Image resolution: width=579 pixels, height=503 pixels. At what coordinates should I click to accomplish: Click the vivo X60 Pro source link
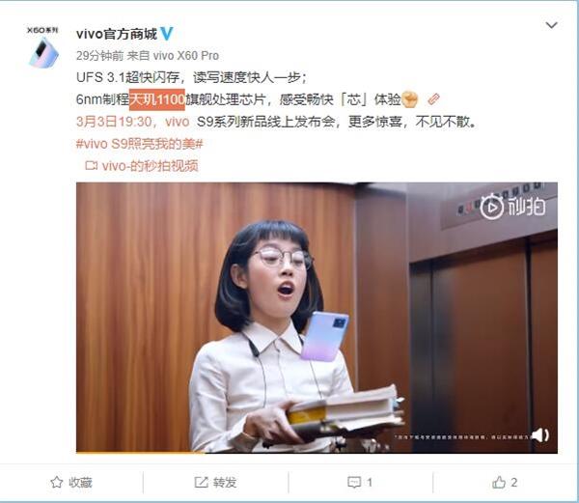point(185,56)
